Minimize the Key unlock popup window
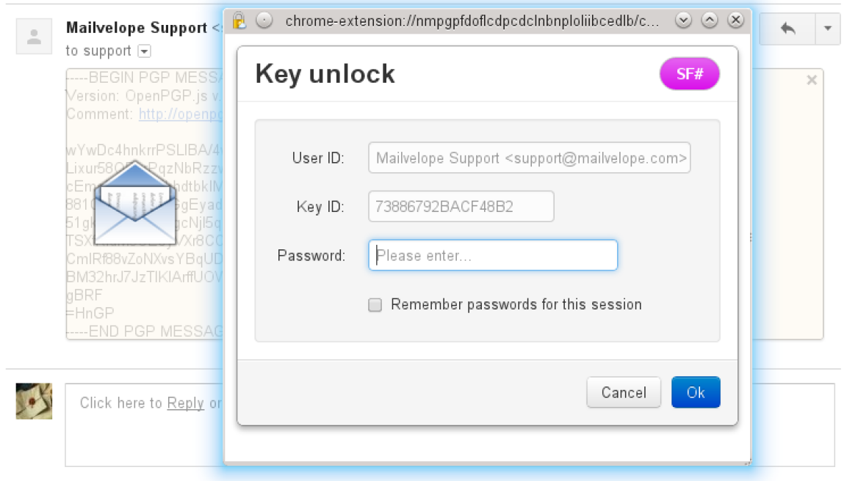The width and height of the screenshot is (858, 481). [x=684, y=21]
